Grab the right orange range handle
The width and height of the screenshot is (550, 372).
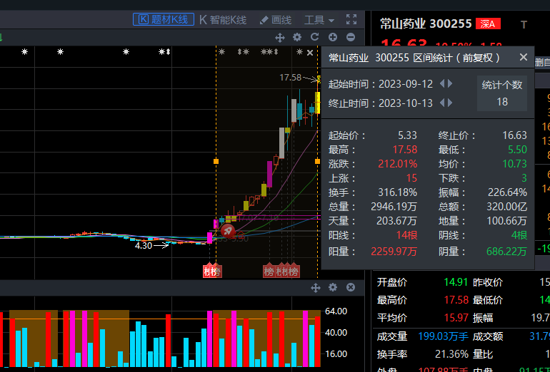pyautogui.click(x=317, y=161)
